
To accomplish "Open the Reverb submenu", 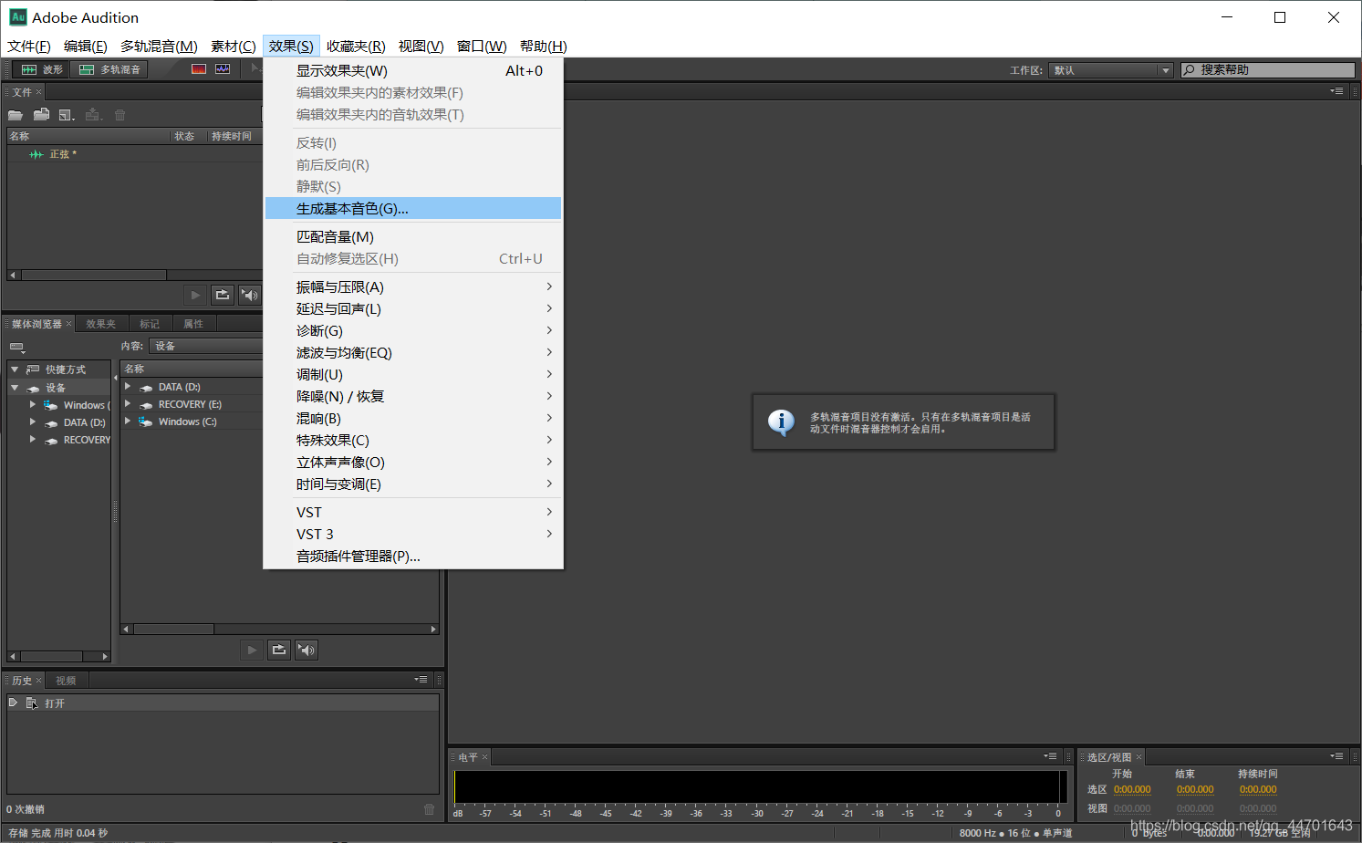I will coord(413,418).
